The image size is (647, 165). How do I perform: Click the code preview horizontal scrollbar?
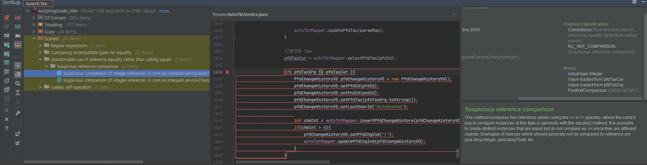[282, 162]
